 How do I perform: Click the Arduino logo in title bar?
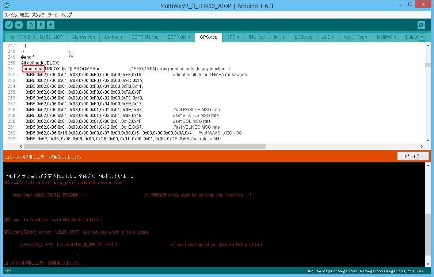7,6
